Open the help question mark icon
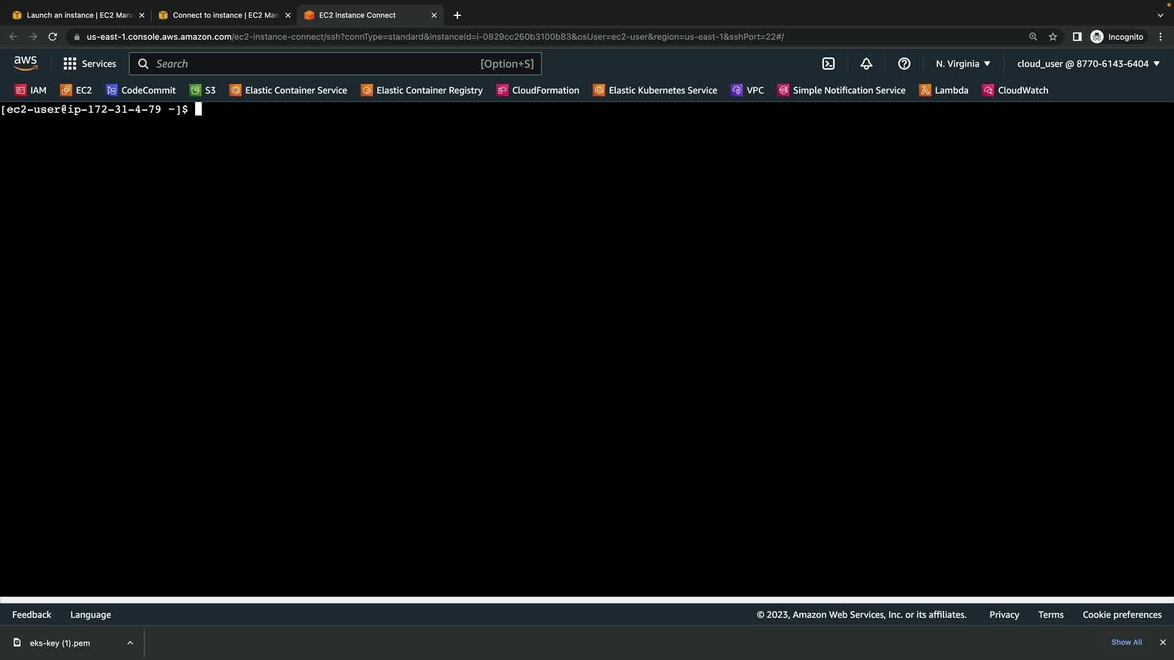Screen dimensions: 1174x660 coord(904,64)
